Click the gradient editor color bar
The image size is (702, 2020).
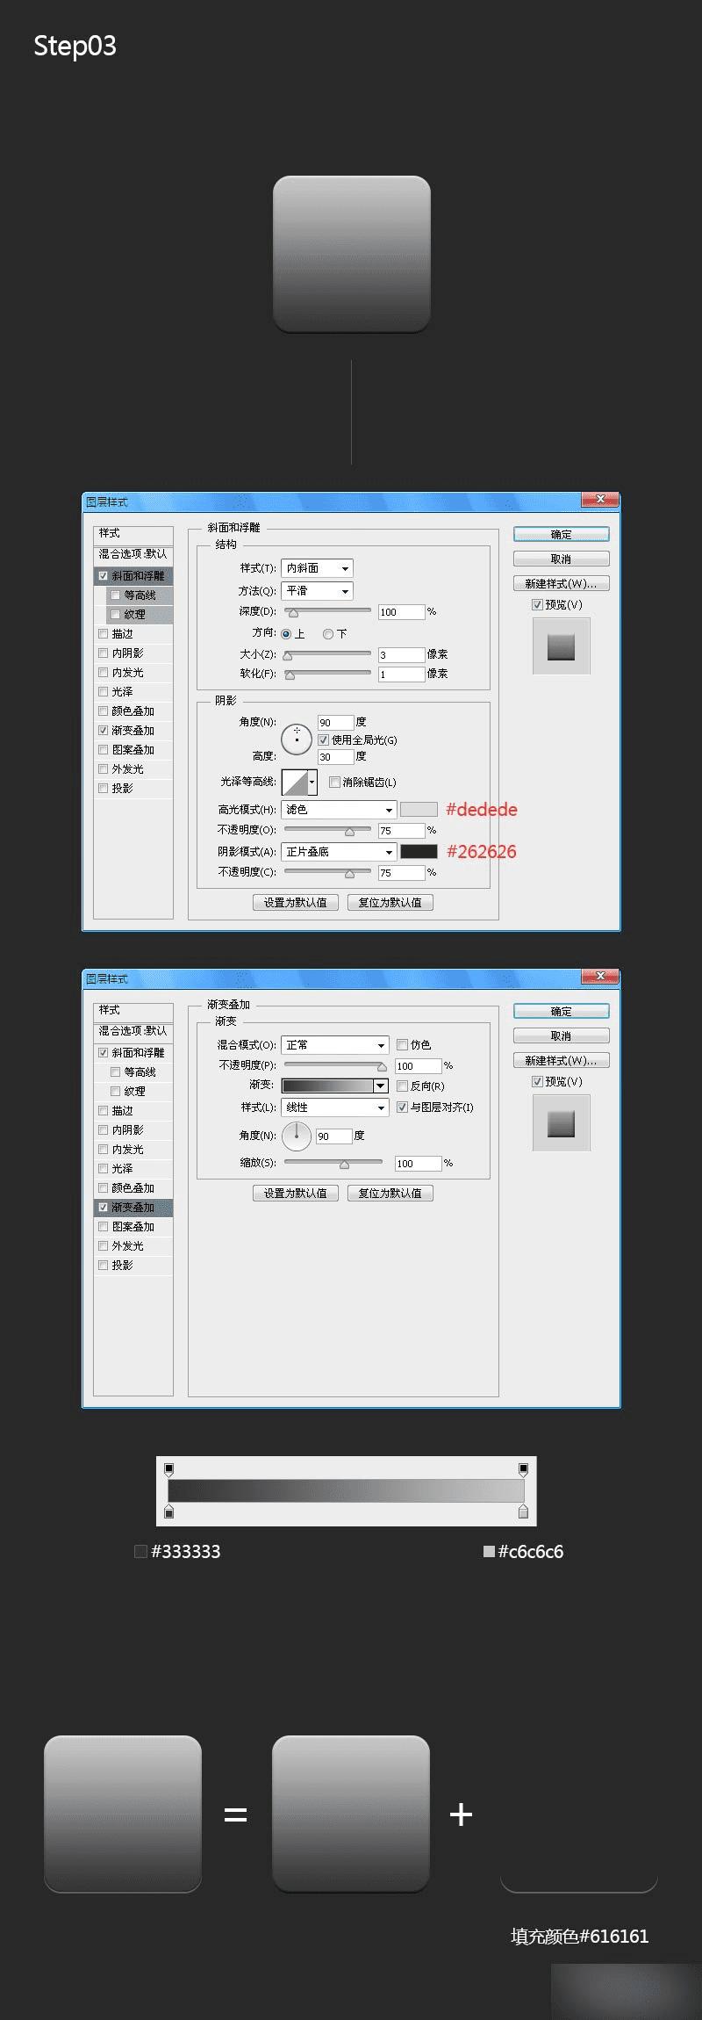coord(346,1490)
